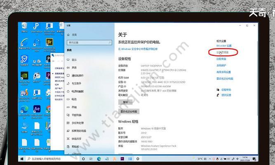Click the 获取帮助 help link
The height and width of the screenshot is (165, 275).
click(226, 90)
